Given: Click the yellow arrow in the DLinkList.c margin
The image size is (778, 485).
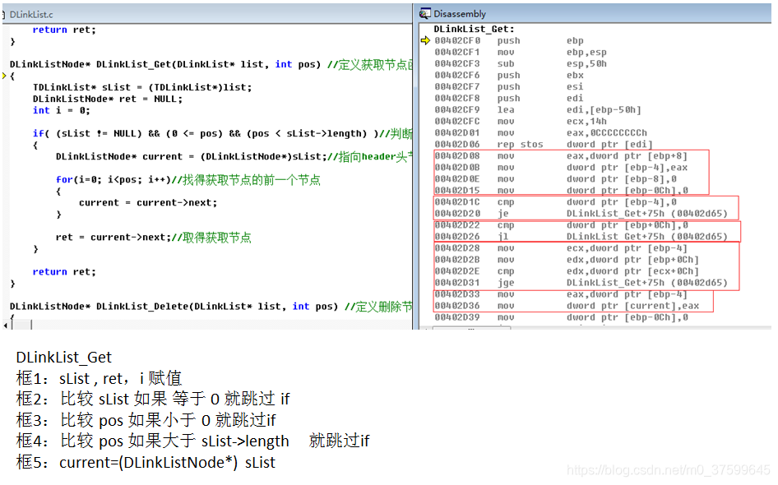Looking at the screenshot, I should [x=4, y=76].
